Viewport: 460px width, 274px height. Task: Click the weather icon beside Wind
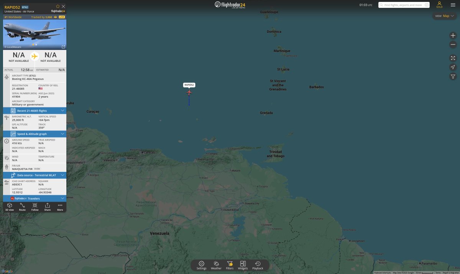click(x=7, y=158)
